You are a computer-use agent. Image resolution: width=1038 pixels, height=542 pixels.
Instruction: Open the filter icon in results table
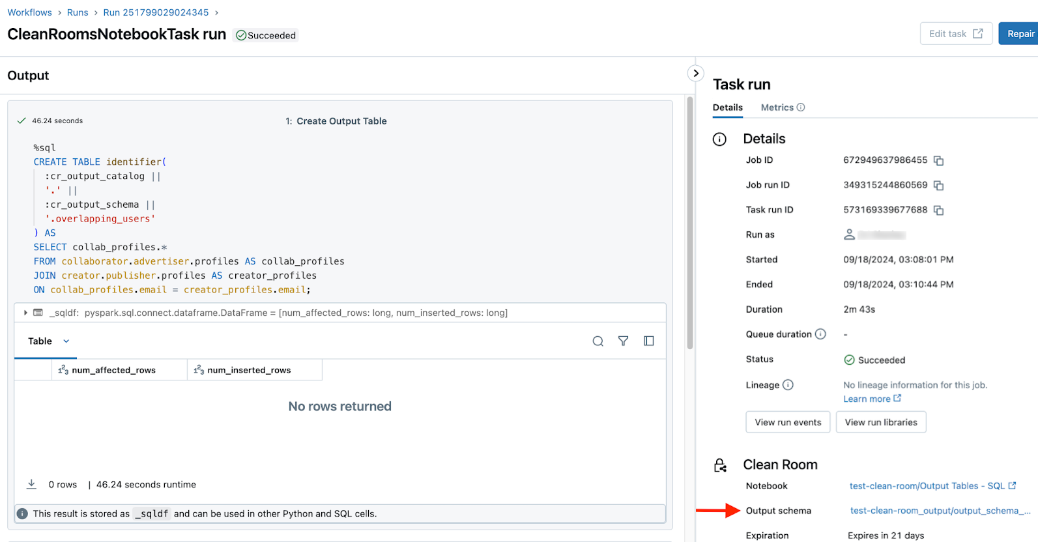[x=623, y=341]
